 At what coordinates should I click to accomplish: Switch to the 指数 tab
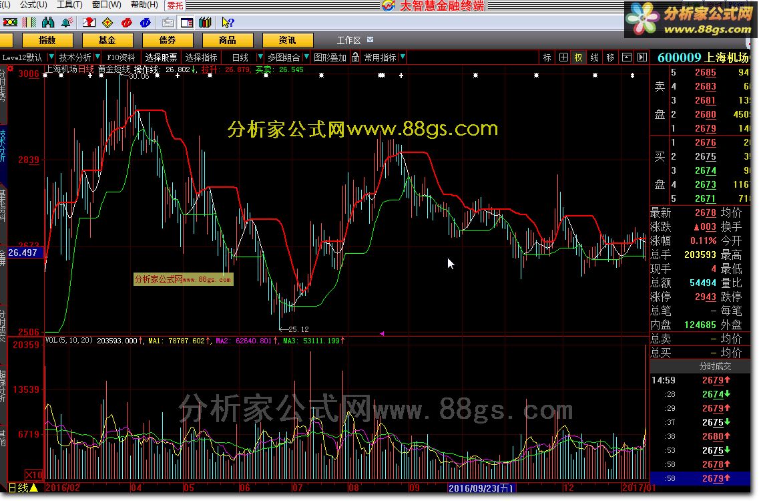(47, 40)
